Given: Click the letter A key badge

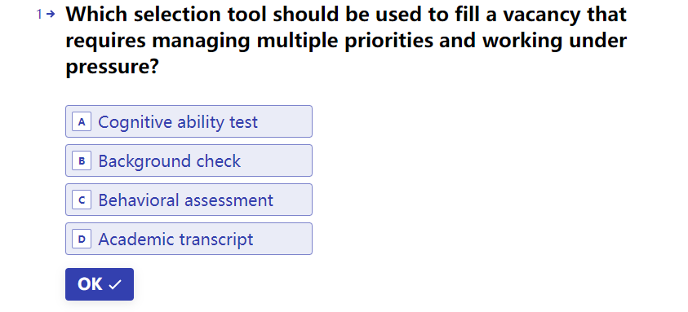Looking at the screenshot, I should [82, 121].
